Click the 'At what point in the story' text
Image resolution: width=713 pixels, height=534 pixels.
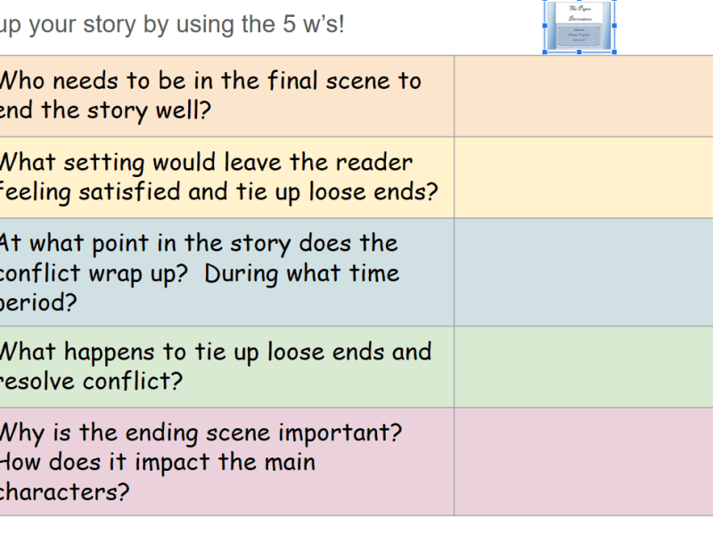pos(198,244)
